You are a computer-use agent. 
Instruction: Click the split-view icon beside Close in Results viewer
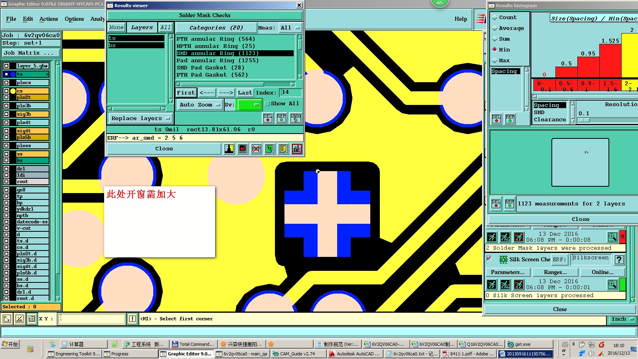(x=229, y=149)
